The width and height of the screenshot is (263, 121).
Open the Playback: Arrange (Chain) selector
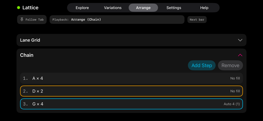[117, 20]
